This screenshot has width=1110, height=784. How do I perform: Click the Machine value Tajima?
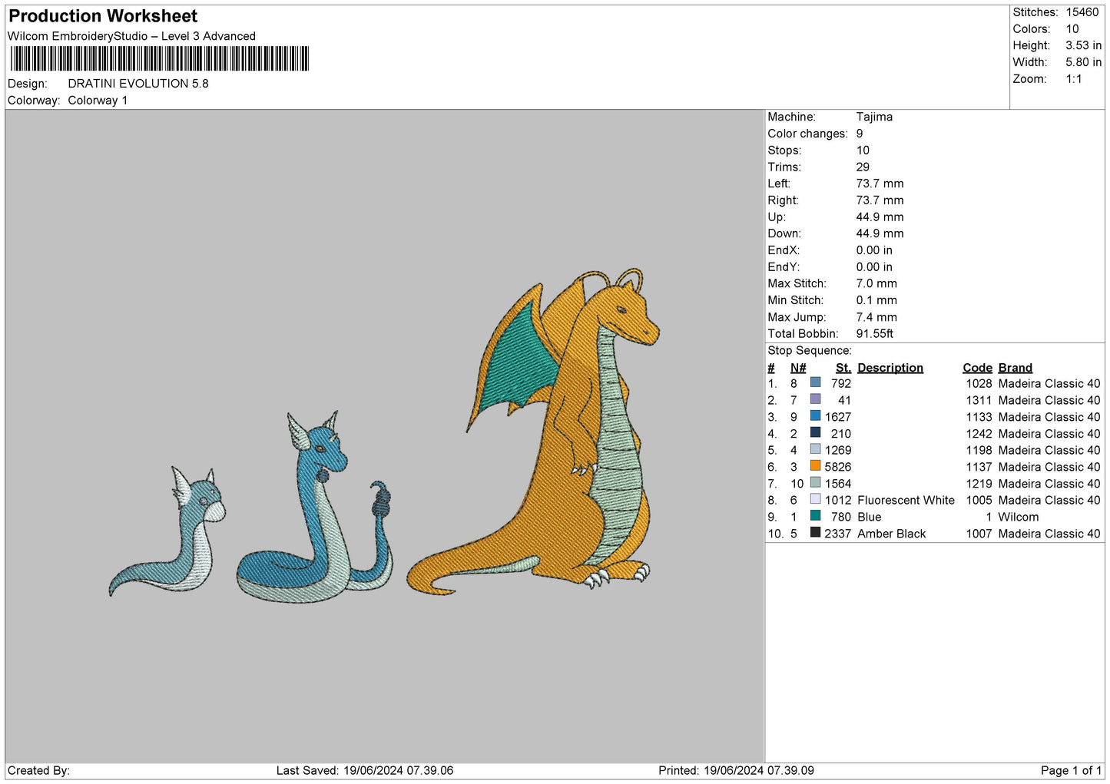tap(874, 117)
